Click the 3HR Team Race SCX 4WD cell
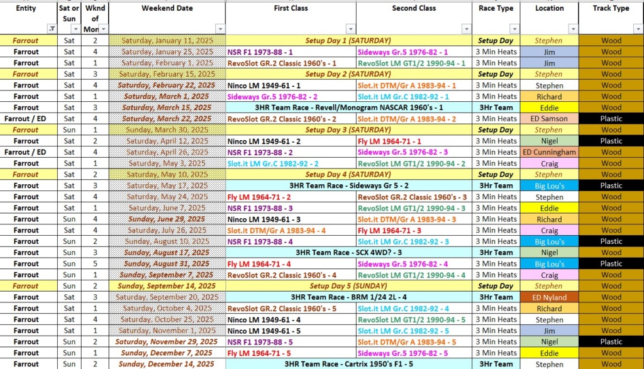This screenshot has height=369, width=644. (348, 253)
